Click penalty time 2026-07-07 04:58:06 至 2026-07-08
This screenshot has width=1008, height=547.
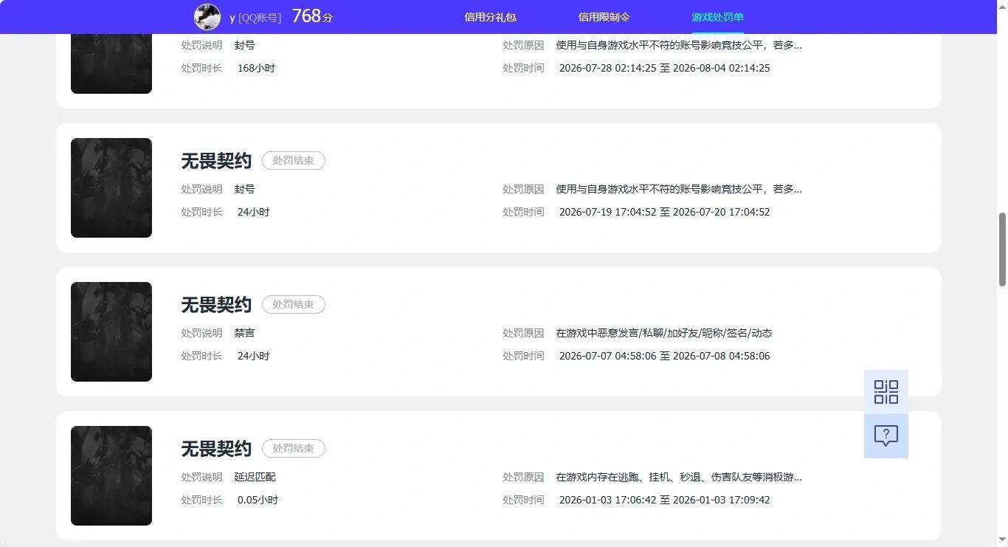[x=664, y=356]
